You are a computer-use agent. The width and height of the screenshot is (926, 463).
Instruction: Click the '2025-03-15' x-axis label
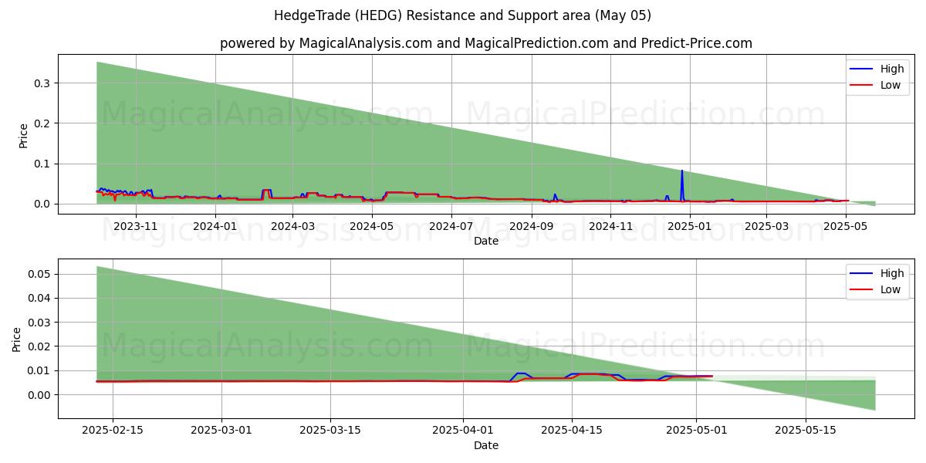[330, 431]
